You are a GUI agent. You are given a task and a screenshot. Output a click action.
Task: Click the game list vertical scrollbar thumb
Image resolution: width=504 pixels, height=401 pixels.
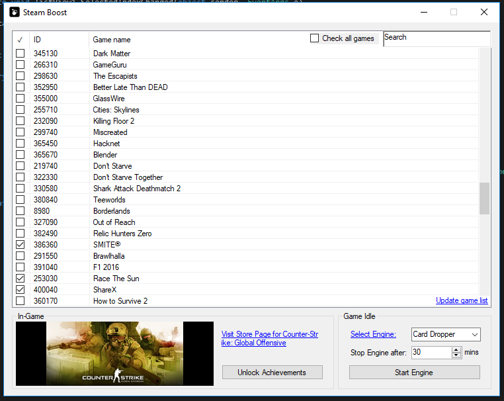click(x=484, y=199)
